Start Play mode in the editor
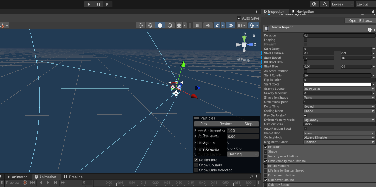Image resolution: width=376 pixels, height=187 pixels. click(89, 4)
